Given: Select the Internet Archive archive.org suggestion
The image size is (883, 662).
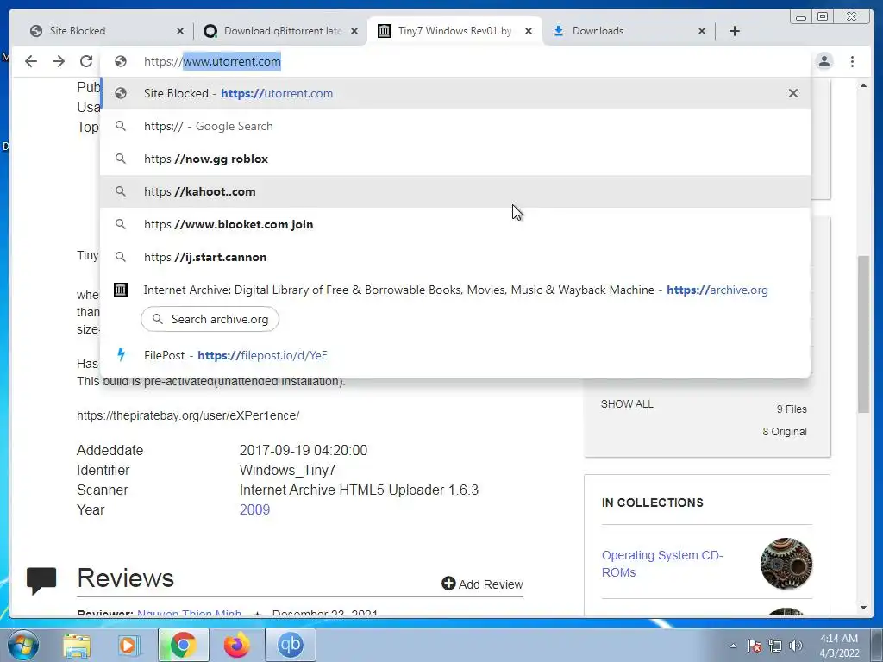Looking at the screenshot, I should point(455,290).
